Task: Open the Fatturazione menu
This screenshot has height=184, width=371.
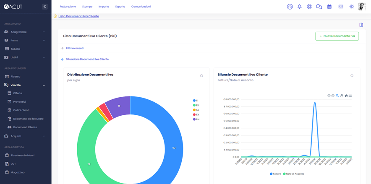Action: click(x=68, y=7)
